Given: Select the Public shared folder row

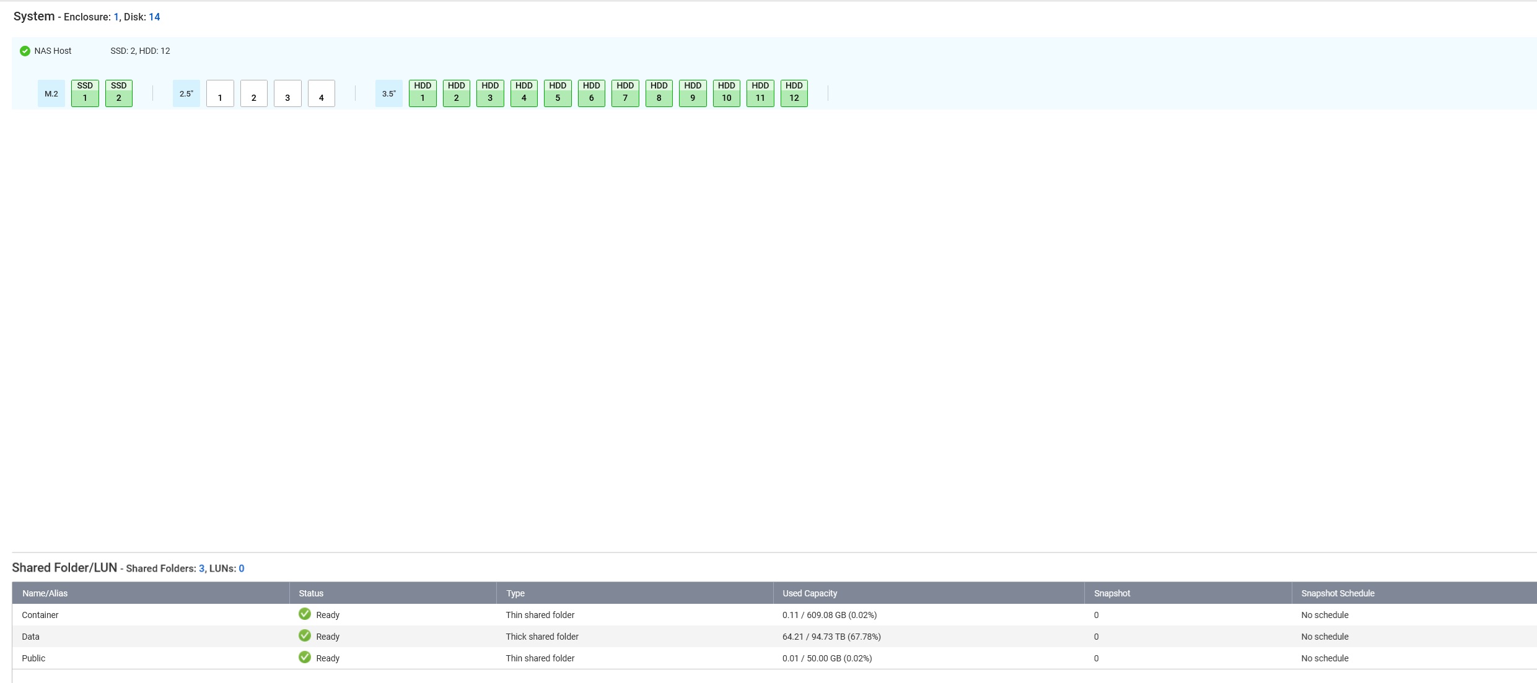Looking at the screenshot, I should click(33, 658).
